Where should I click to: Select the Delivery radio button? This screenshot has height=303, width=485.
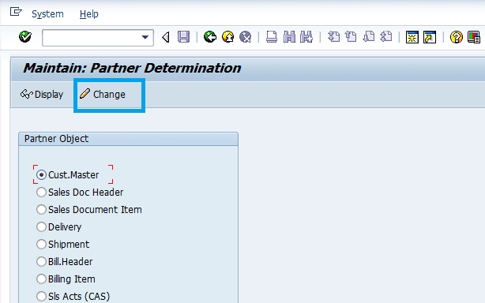coord(41,227)
